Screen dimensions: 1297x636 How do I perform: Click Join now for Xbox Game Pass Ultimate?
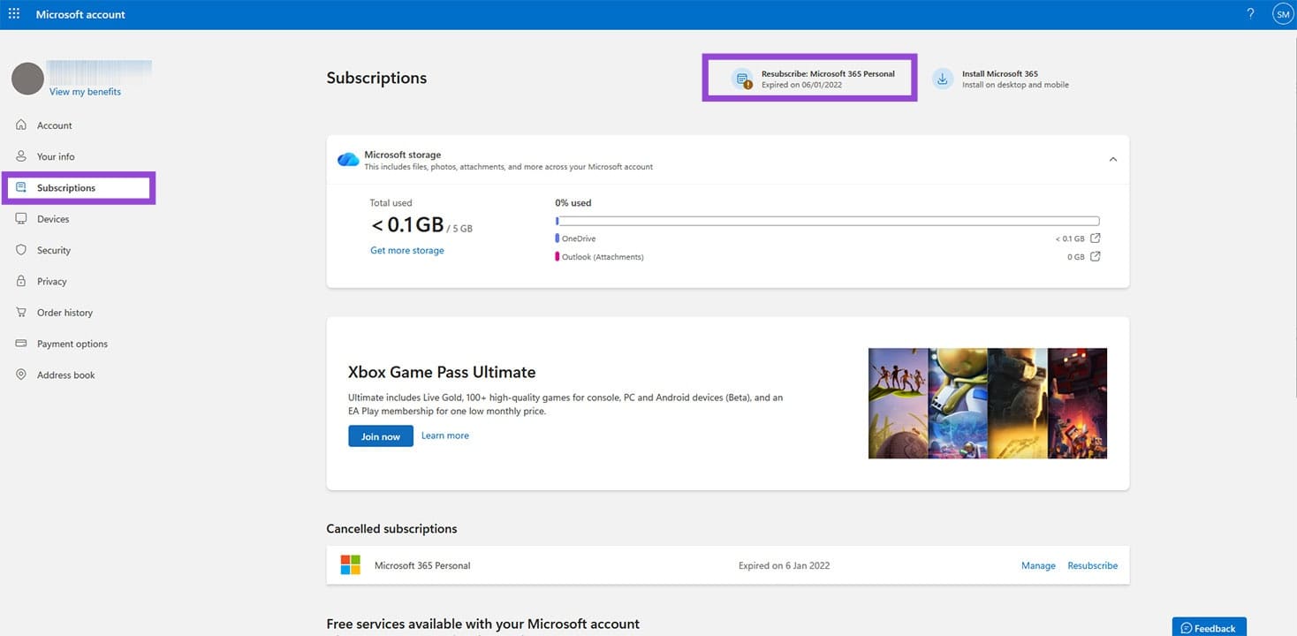pyautogui.click(x=380, y=435)
